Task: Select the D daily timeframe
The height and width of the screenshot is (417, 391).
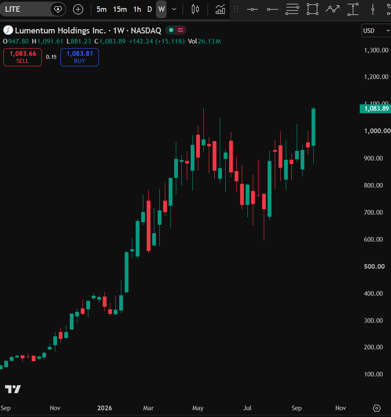Action: (150, 10)
